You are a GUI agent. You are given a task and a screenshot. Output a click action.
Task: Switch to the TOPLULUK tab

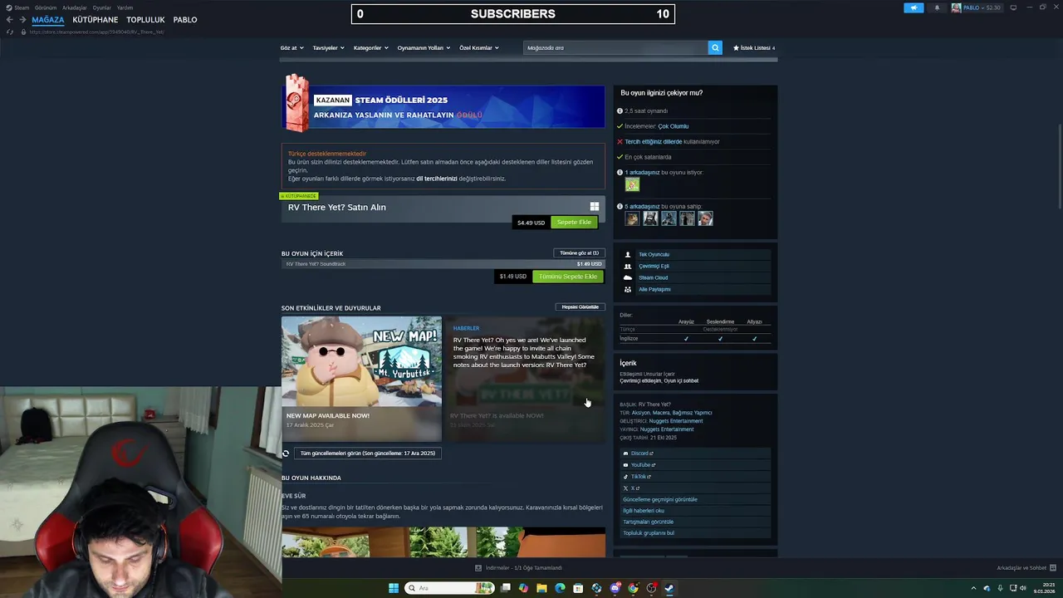[x=145, y=20]
